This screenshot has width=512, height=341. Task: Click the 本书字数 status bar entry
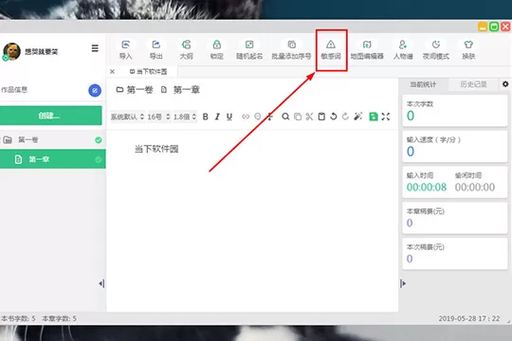(18, 318)
